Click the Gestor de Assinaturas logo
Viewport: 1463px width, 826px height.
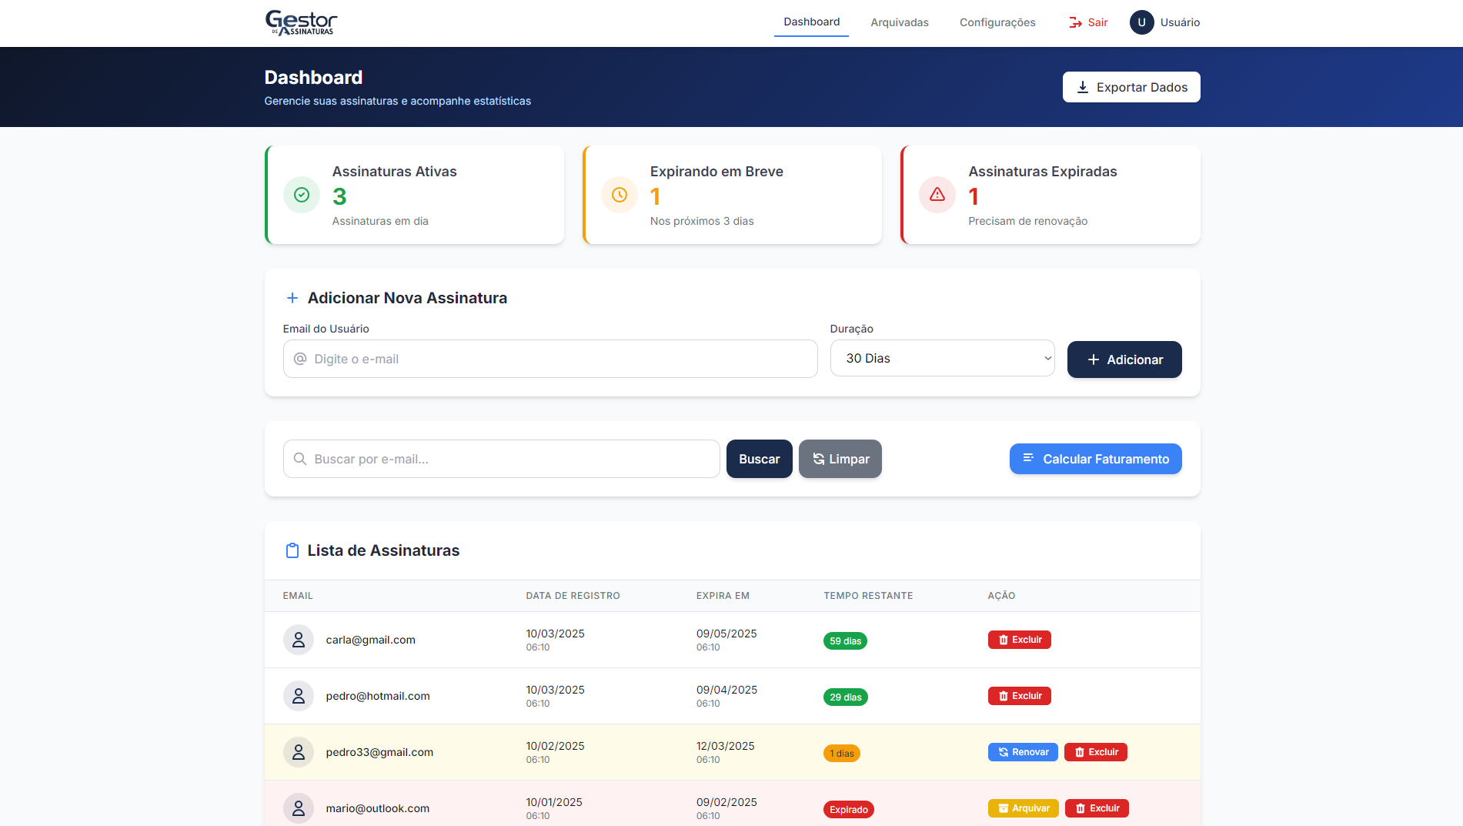(x=301, y=22)
